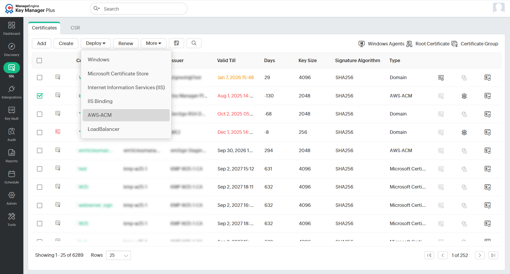Viewport: 510px width, 274px height.
Task: Sort by the Valid Till column header
Action: coord(226,61)
